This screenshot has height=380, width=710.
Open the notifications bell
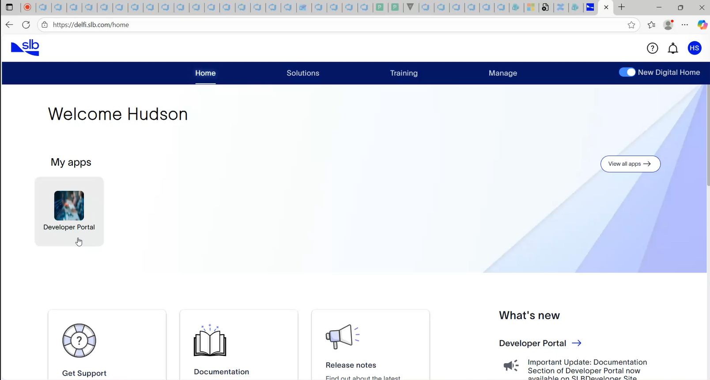[x=673, y=48]
